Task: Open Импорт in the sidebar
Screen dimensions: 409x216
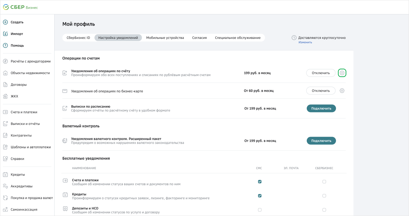Action: click(x=17, y=34)
